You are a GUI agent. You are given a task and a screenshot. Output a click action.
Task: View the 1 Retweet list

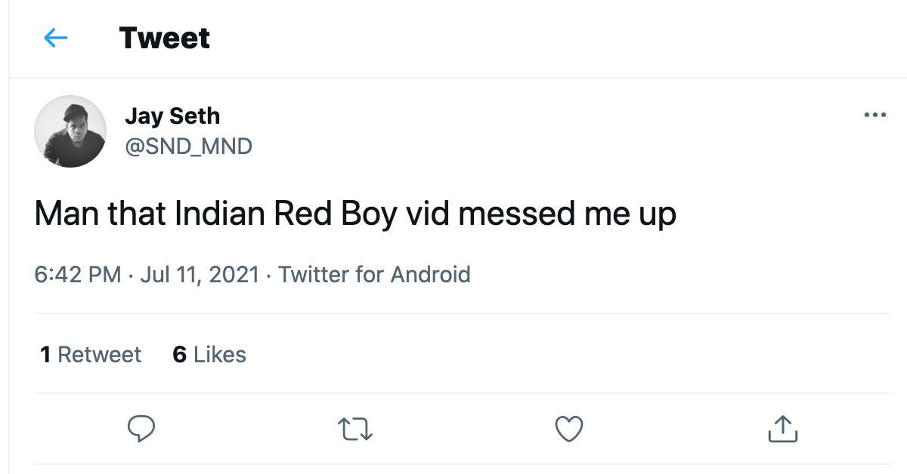[x=91, y=355]
